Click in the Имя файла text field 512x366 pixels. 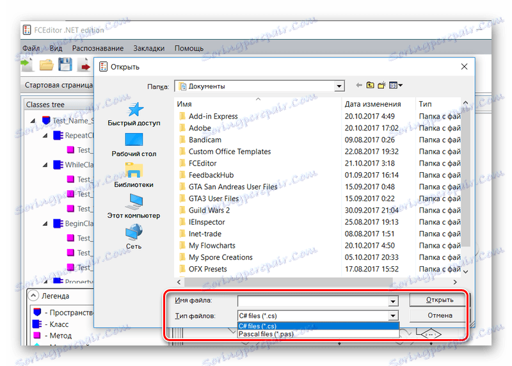tap(313, 301)
